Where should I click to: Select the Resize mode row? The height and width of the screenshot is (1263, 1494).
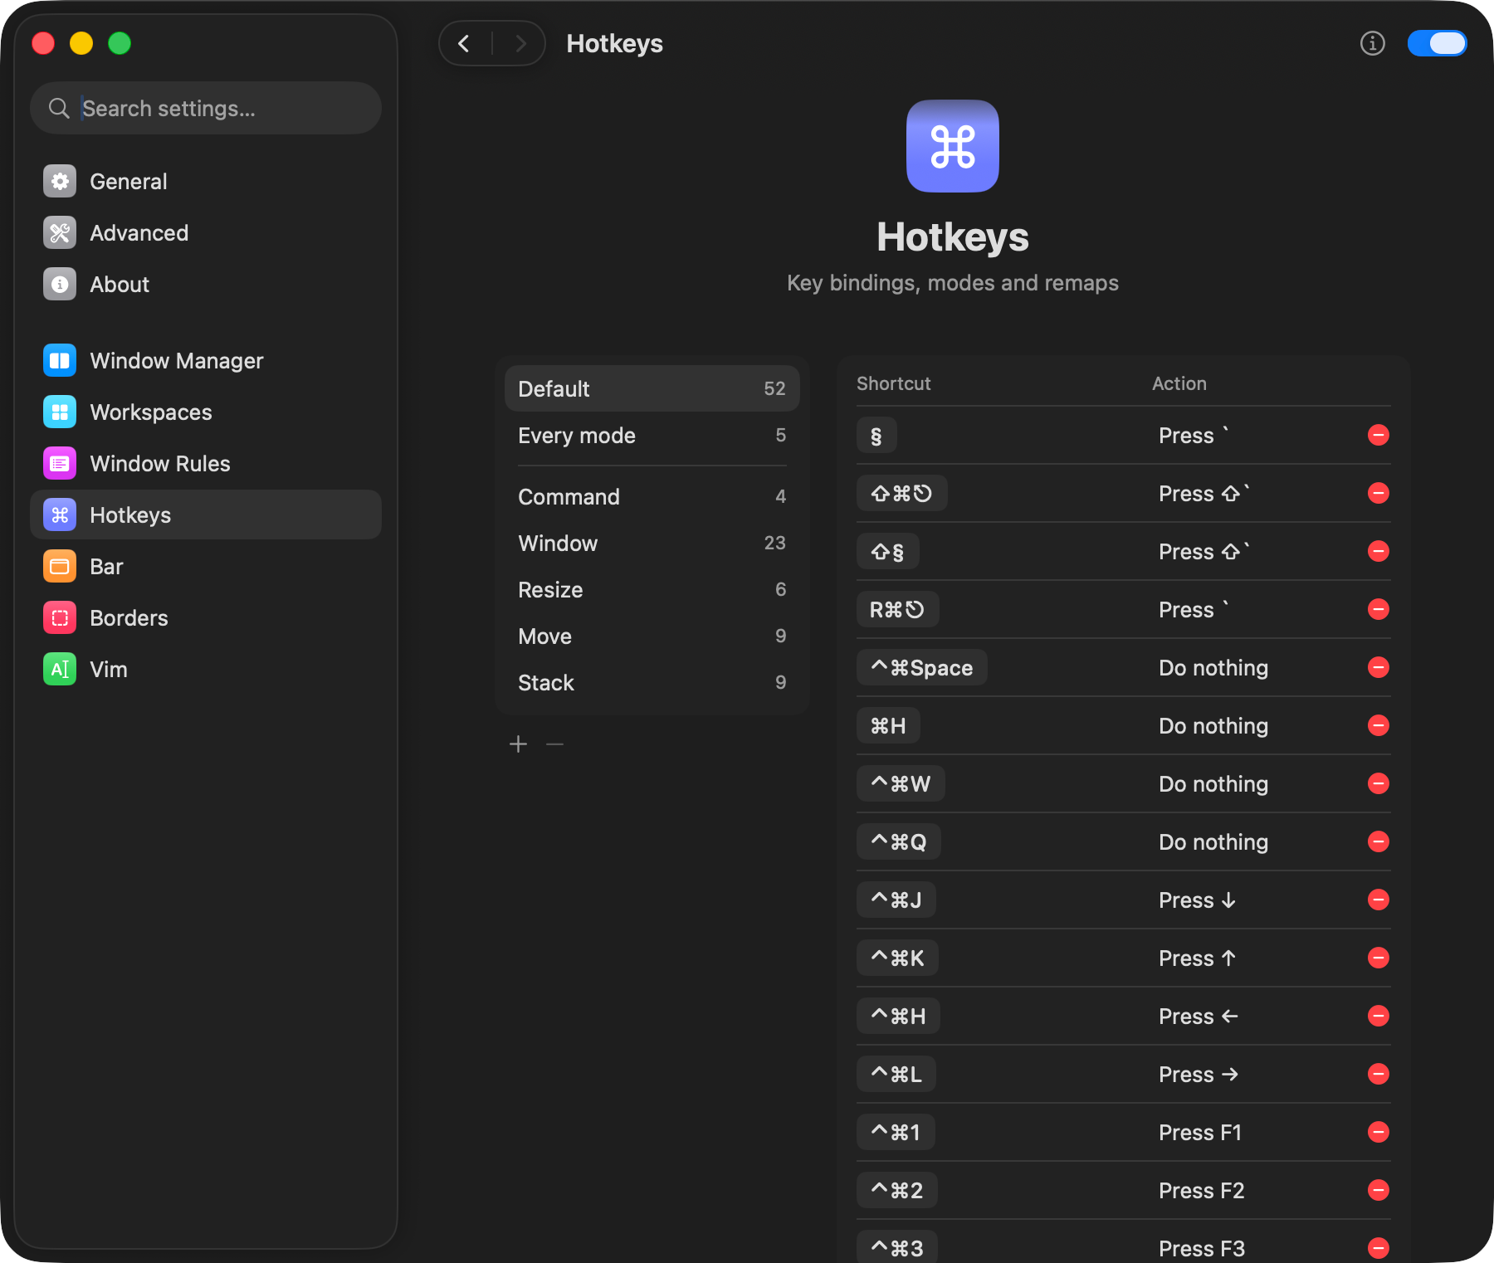[x=652, y=589]
